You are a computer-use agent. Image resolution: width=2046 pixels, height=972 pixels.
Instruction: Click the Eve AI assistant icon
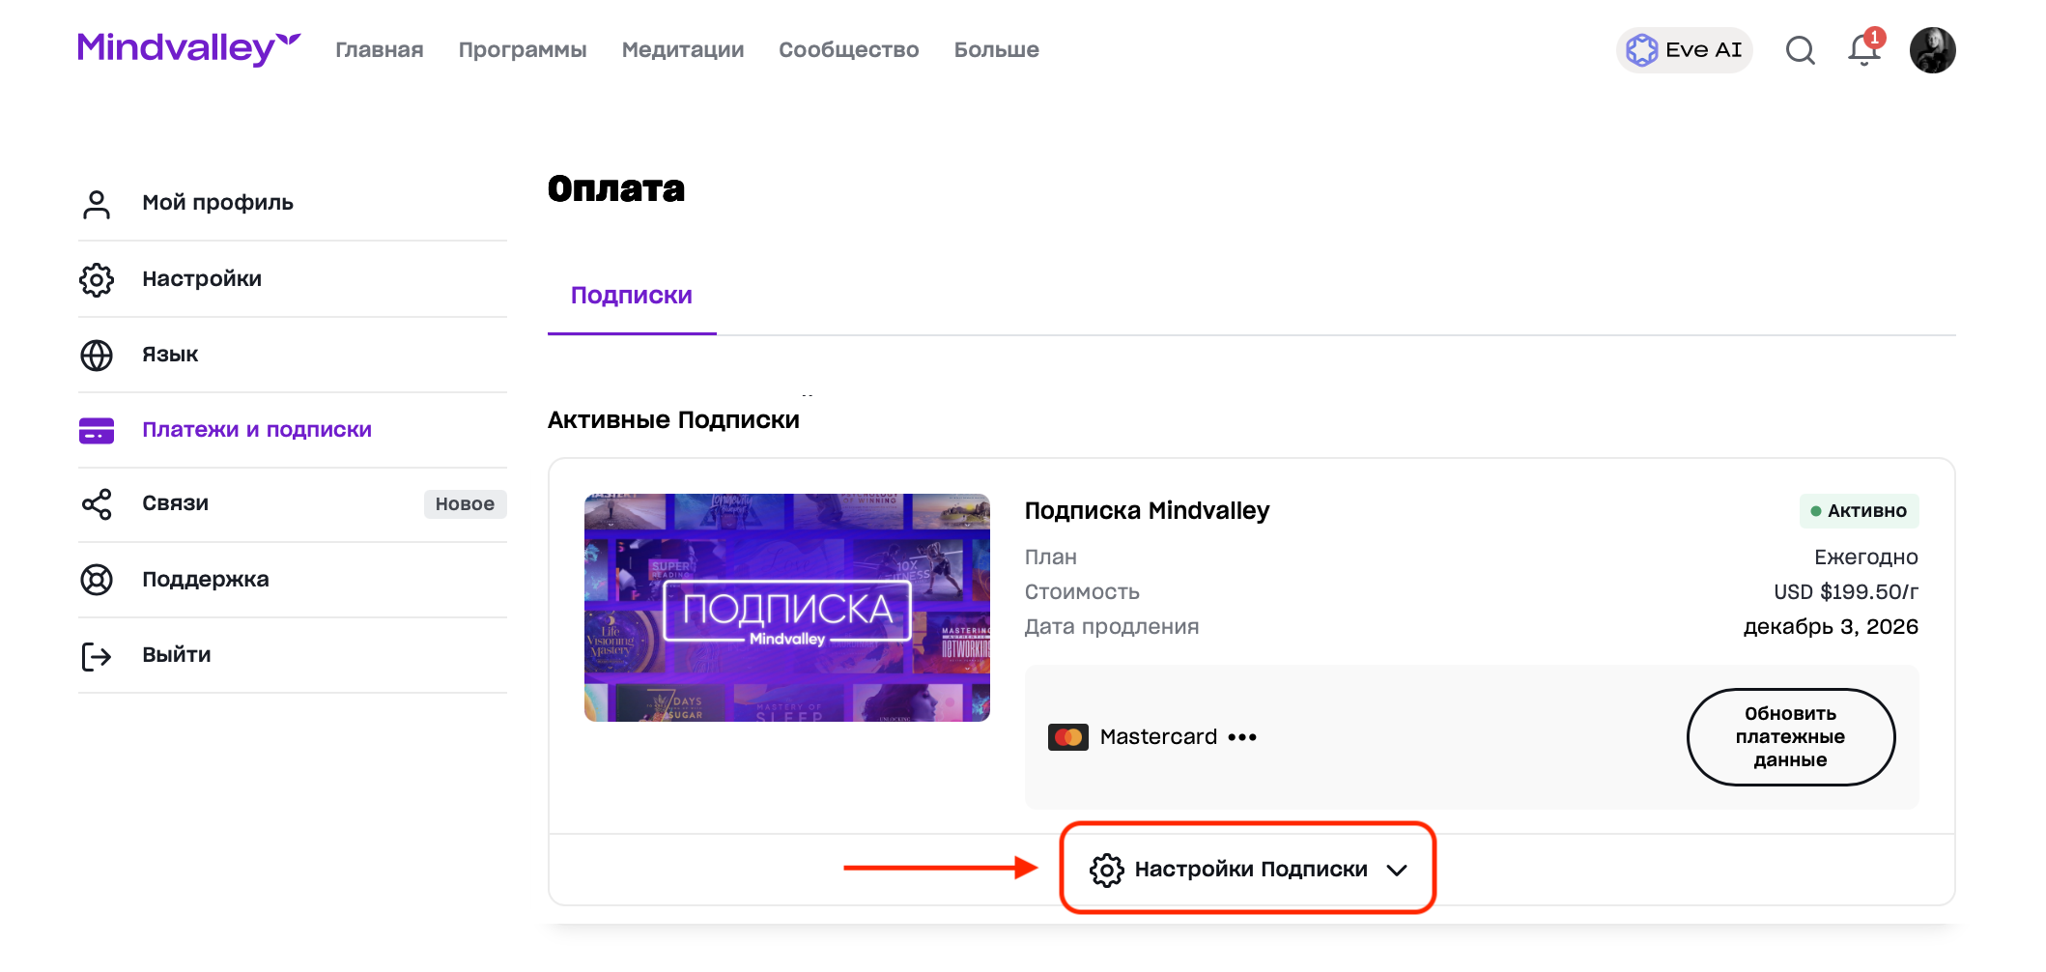(1644, 49)
